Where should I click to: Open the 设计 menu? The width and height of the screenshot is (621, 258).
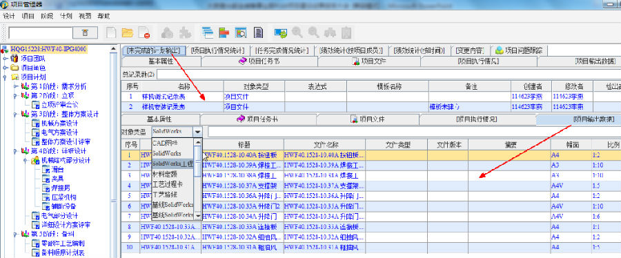coord(9,17)
